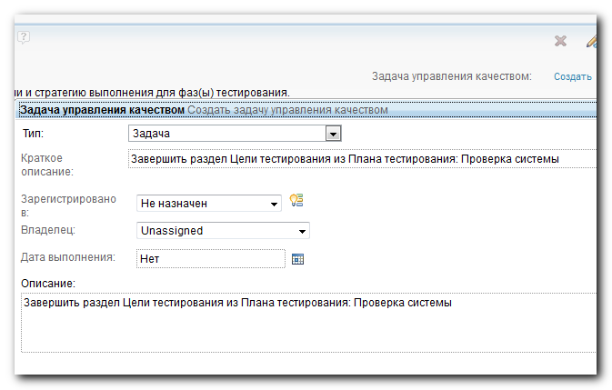Screen dimensions: 612x390
Task: Click the Тип: field label
Action: pyautogui.click(x=33, y=134)
